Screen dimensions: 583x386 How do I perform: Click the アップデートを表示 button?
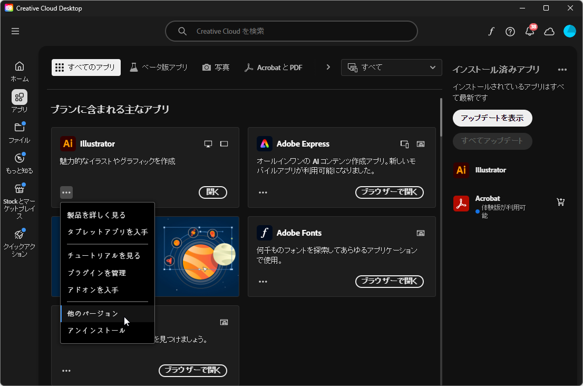pyautogui.click(x=492, y=118)
